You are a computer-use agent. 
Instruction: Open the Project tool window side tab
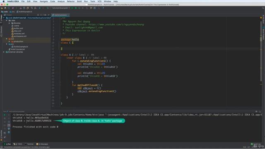coord(1,19)
